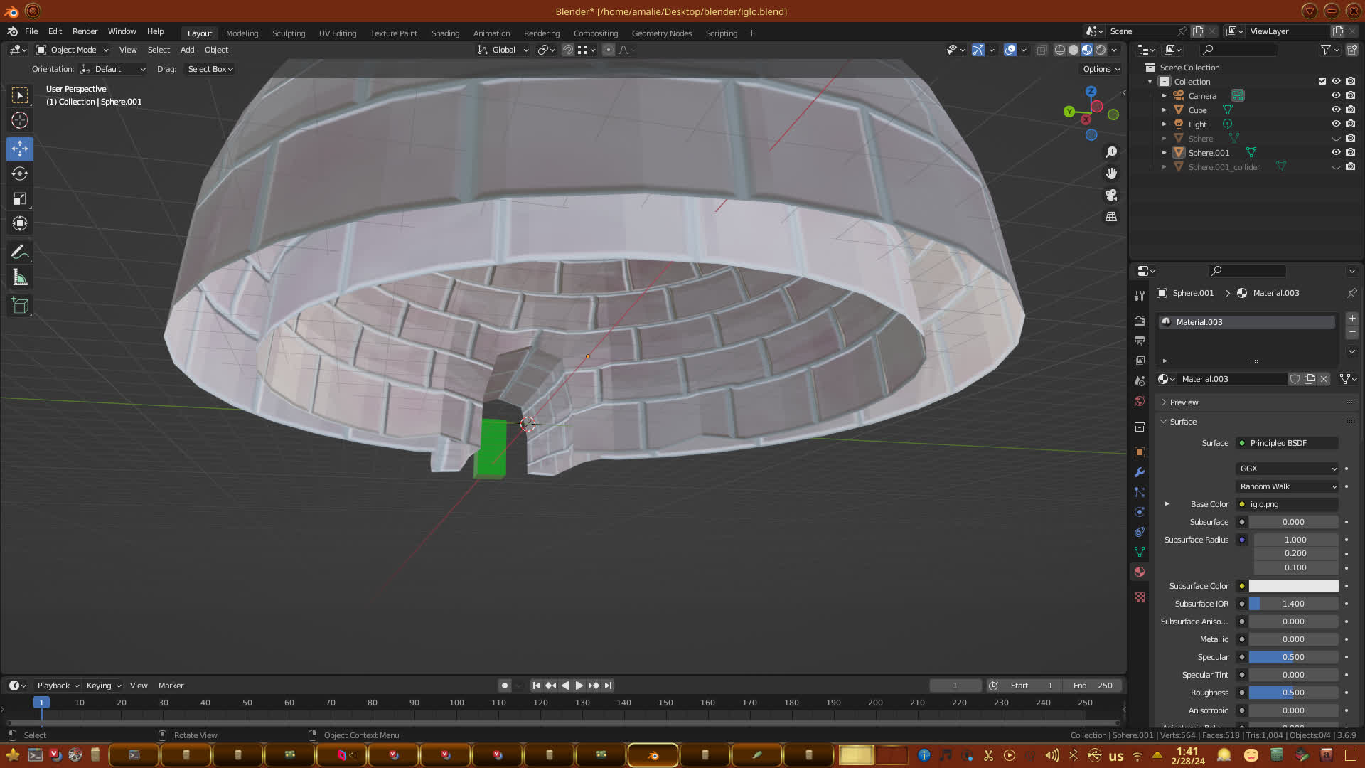Open the GGX distribution dropdown
Image resolution: width=1365 pixels, height=768 pixels.
(x=1288, y=469)
